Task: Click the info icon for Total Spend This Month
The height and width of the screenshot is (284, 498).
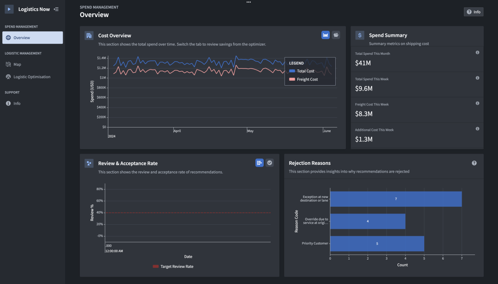Action: click(x=477, y=52)
